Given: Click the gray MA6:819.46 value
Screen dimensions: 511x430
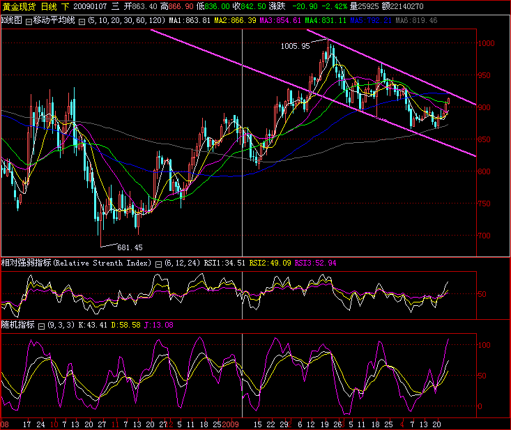Looking at the screenshot, I should [416, 20].
